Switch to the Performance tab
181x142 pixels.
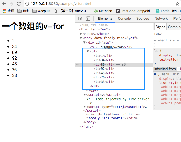click(x=177, y=18)
